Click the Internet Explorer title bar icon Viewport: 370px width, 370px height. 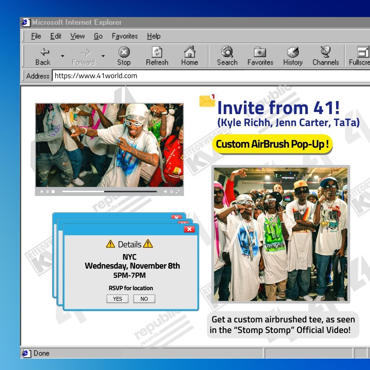pyautogui.click(x=26, y=22)
